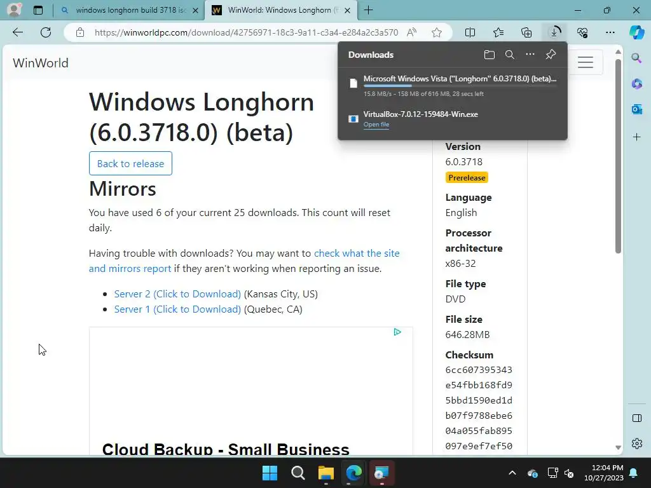Open Copilot sidebar button
This screenshot has width=651, height=488.
coord(636,32)
